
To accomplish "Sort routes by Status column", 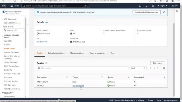I will point(129,77).
